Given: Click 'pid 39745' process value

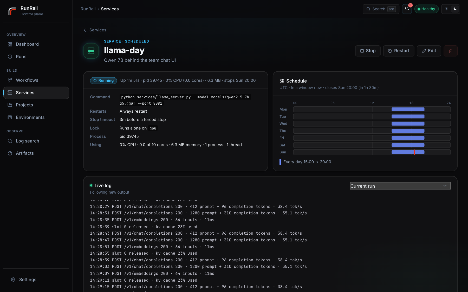Looking at the screenshot, I should (x=129, y=137).
